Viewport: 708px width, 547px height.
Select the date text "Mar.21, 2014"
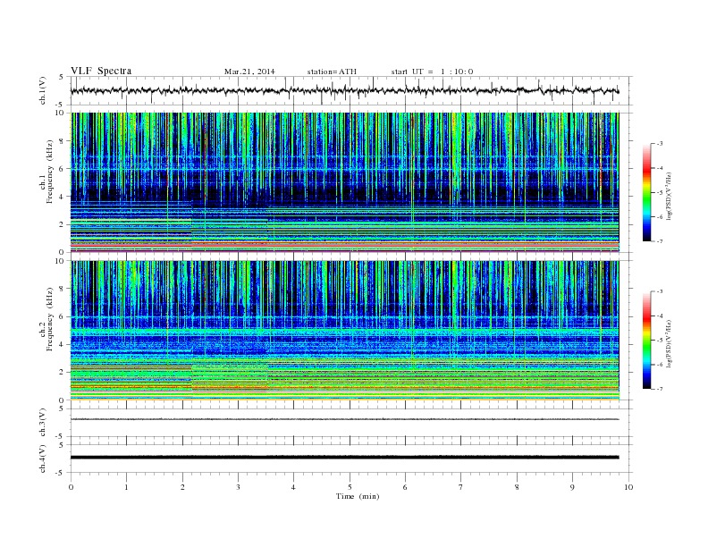pyautogui.click(x=249, y=72)
